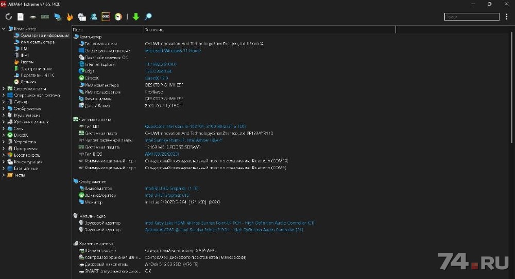Viewport: 515px width, 279px height.
Task: Select the Тесты tree label
Action: [x=20, y=175]
